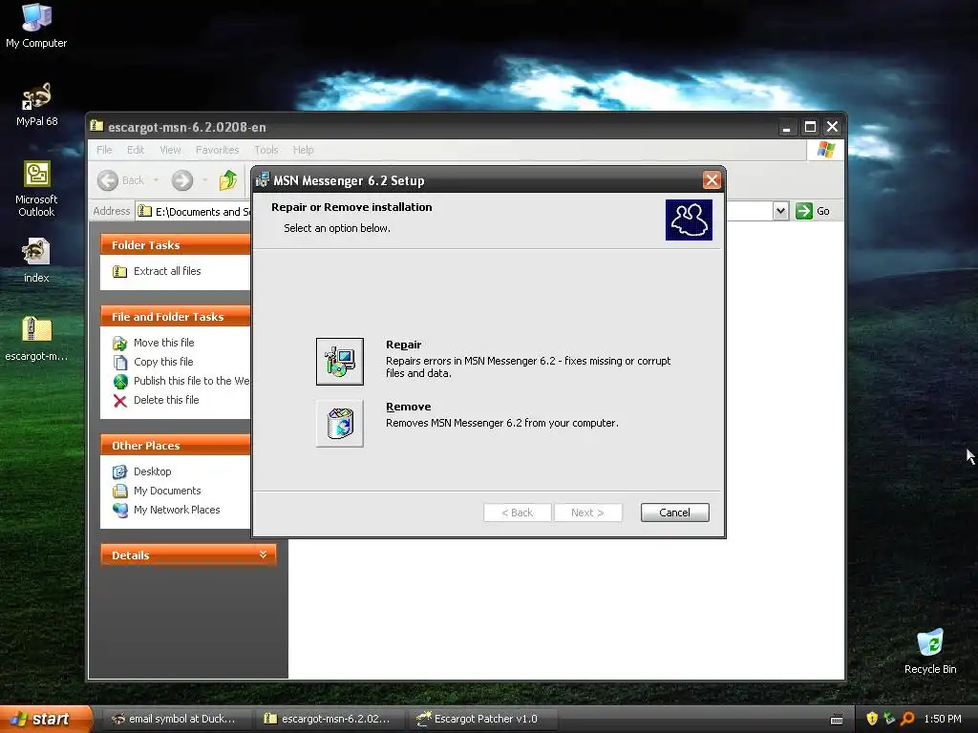This screenshot has height=733, width=978.
Task: Open Desktop under Other Places
Action: (x=152, y=471)
